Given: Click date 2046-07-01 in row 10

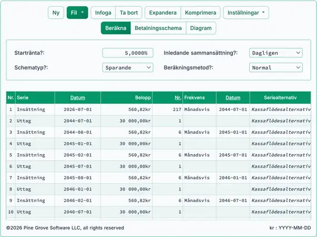Looking at the screenshot, I should click(x=78, y=212).
